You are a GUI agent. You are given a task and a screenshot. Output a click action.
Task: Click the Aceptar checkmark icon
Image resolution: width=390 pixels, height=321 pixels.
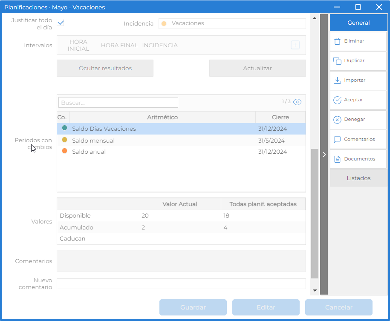click(x=337, y=100)
